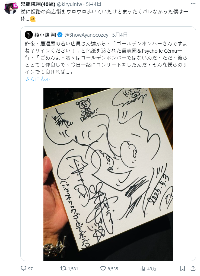Click the melting face emoji in tweet
This screenshot has height=276, width=200.
(33, 19)
